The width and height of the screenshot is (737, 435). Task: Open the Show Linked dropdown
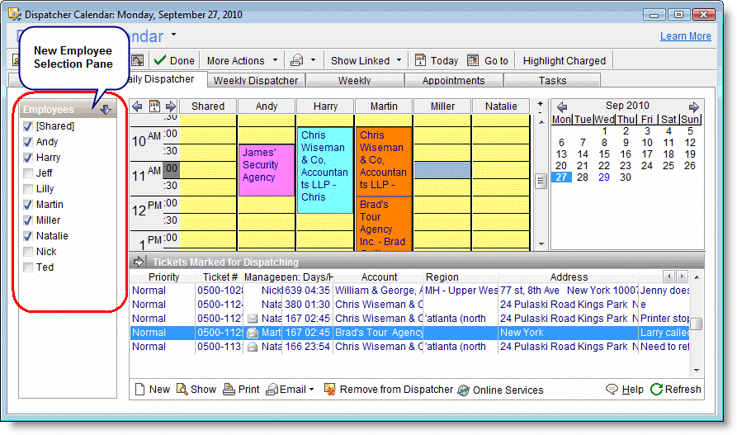[x=366, y=60]
